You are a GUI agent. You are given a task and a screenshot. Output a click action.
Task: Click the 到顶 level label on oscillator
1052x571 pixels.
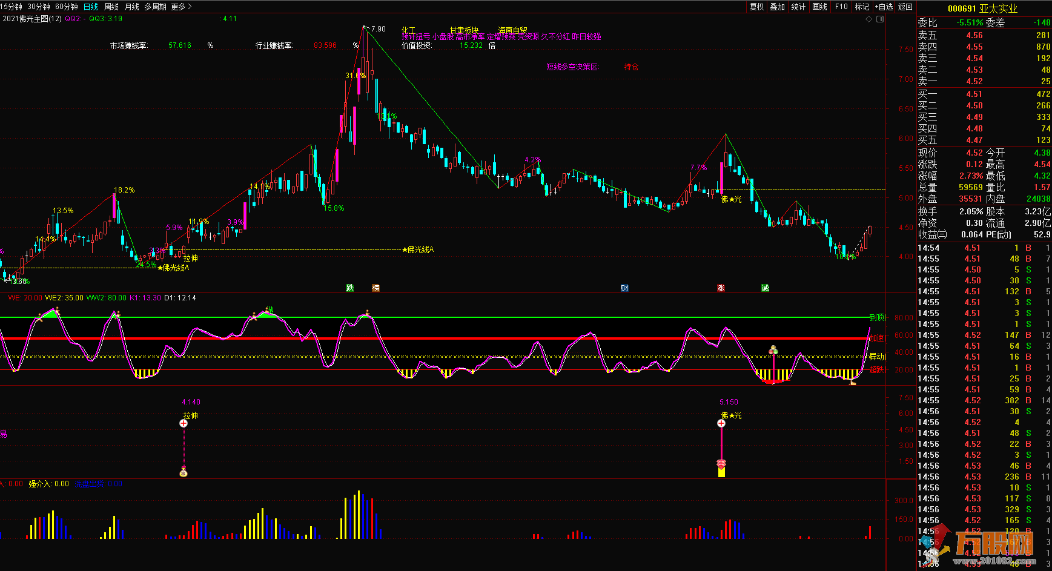[x=877, y=317]
